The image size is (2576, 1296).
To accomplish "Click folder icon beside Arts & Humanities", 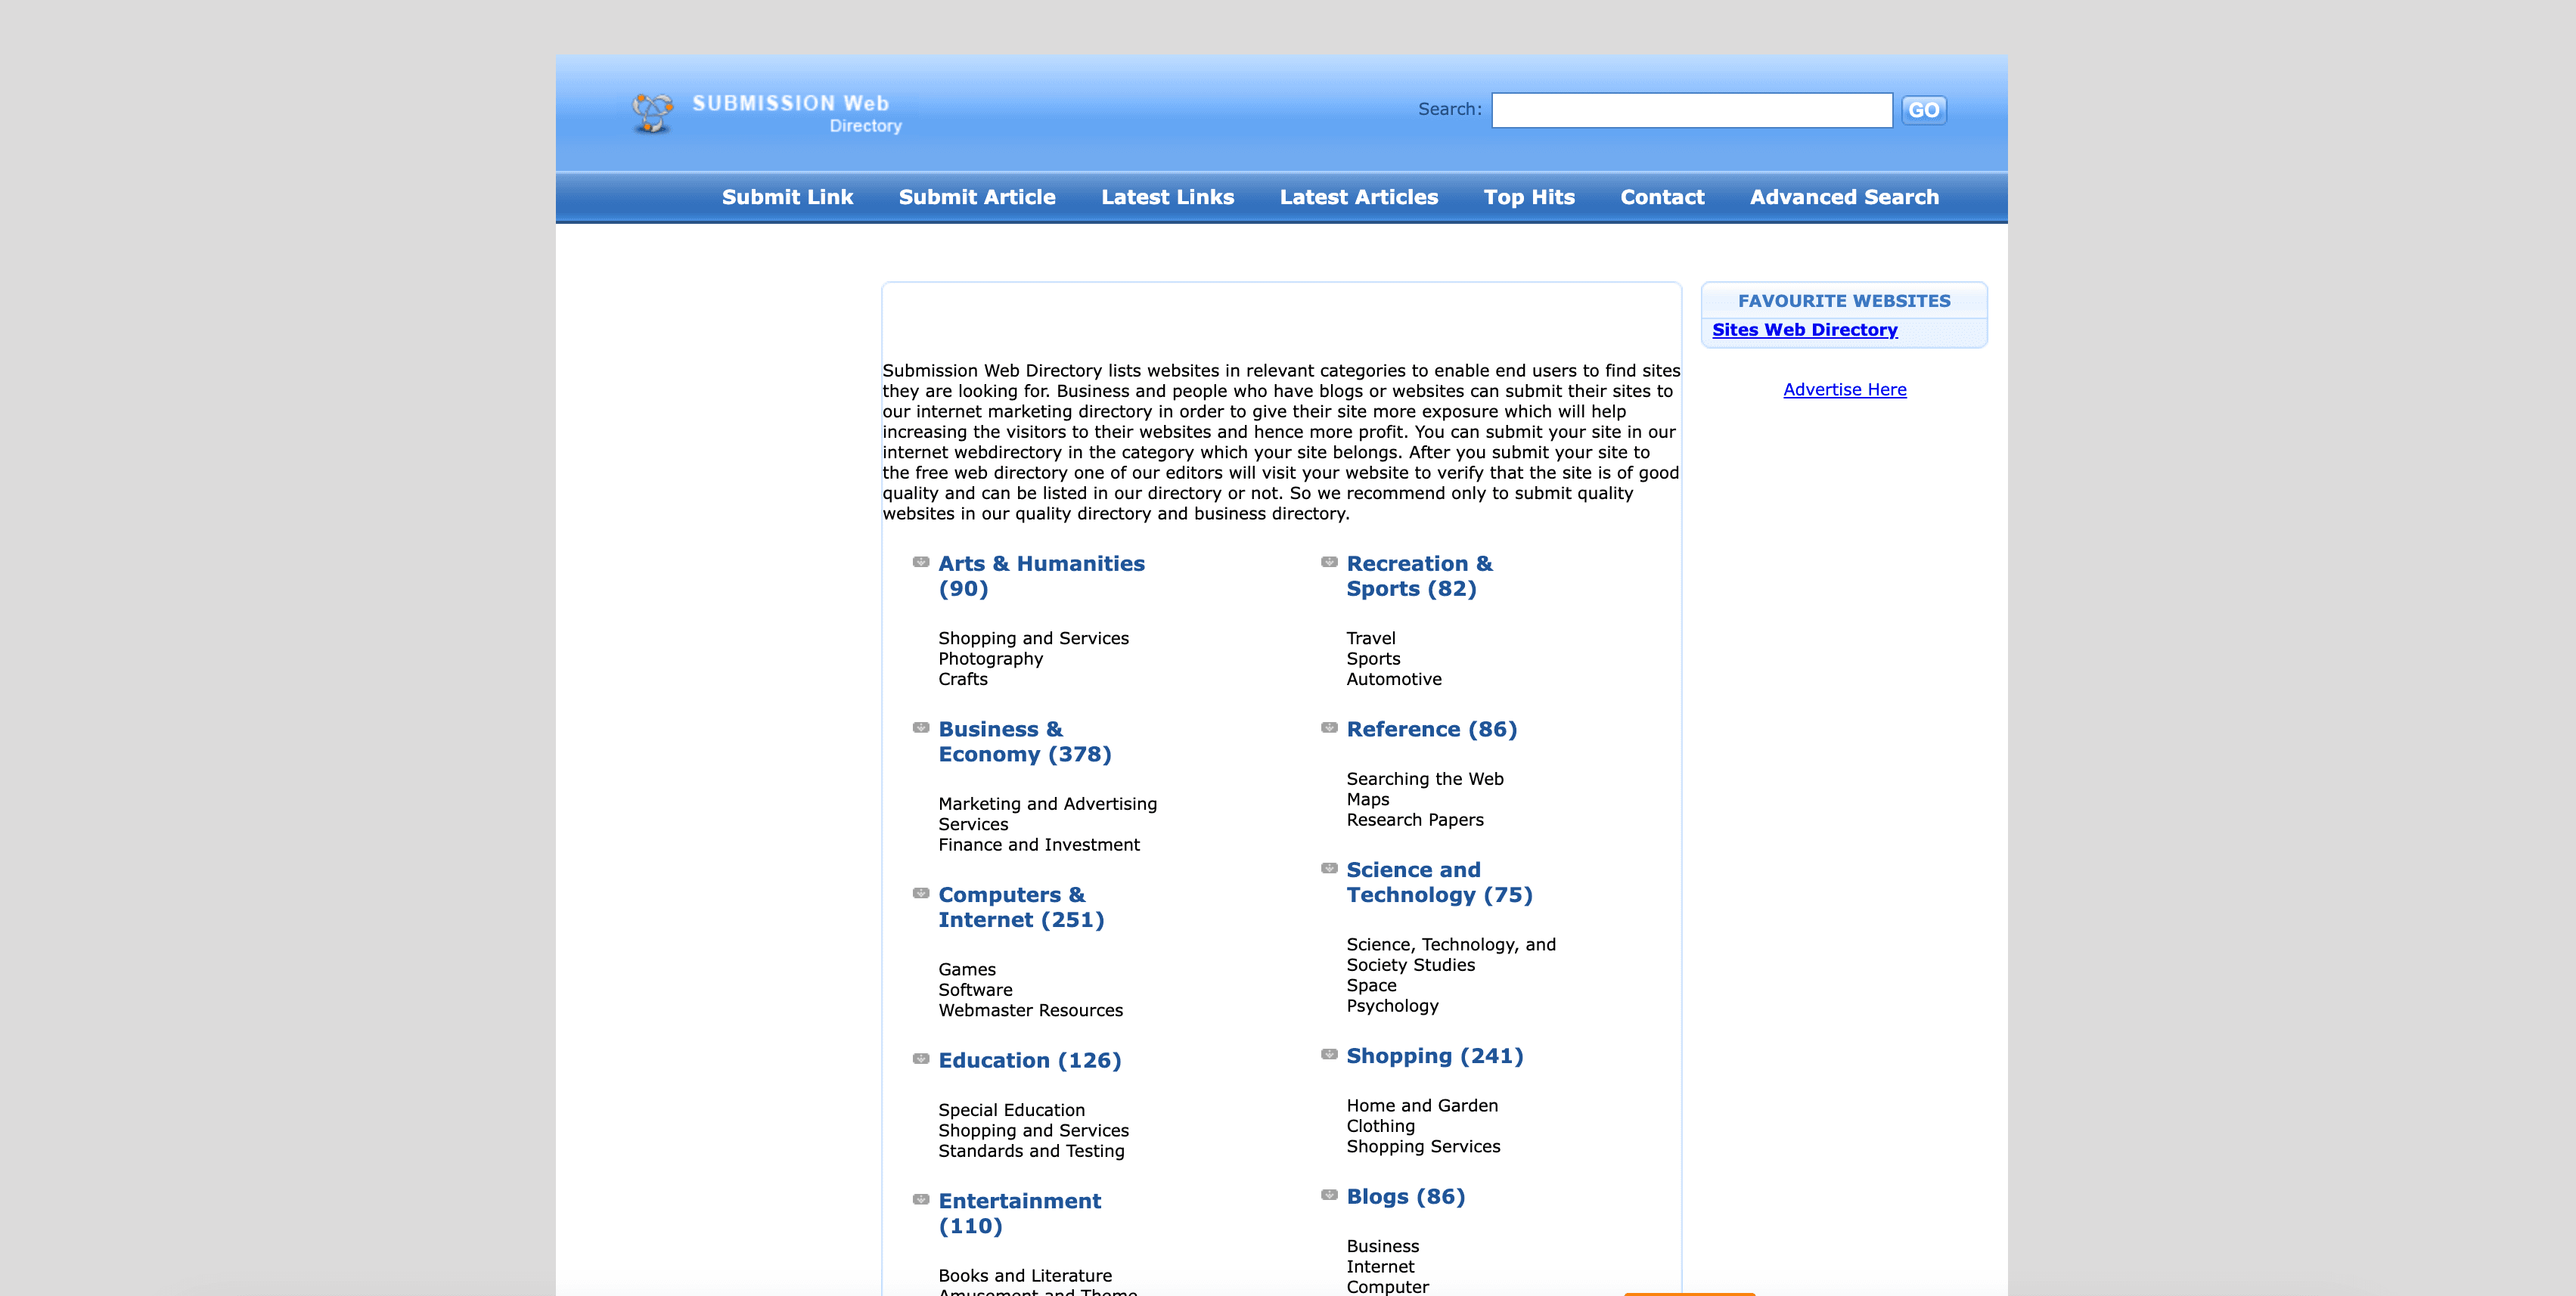I will tap(921, 562).
